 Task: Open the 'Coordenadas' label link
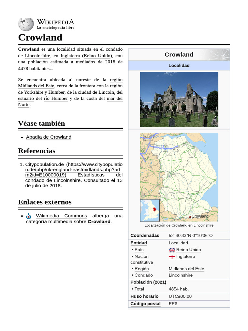[x=145, y=236]
